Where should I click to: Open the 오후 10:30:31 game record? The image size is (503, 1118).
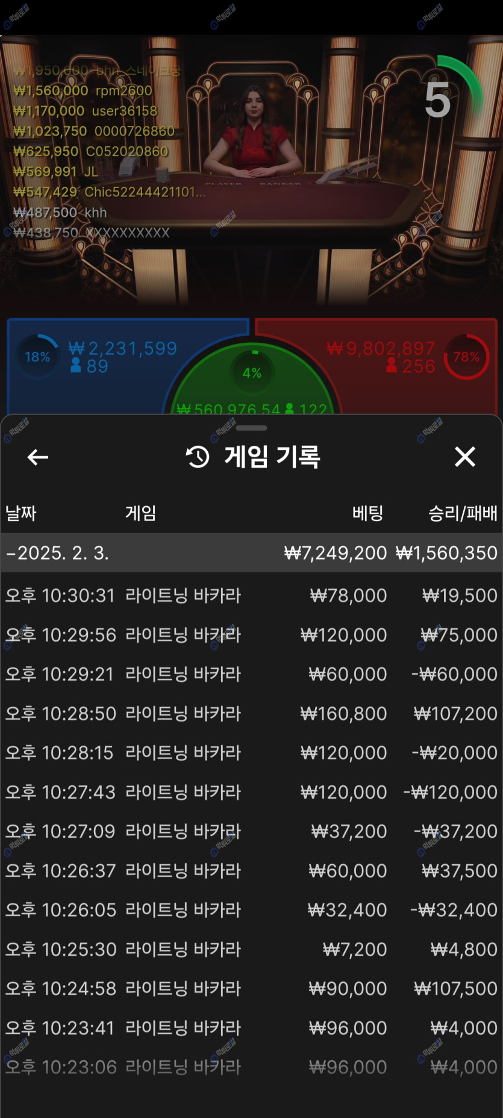251,595
